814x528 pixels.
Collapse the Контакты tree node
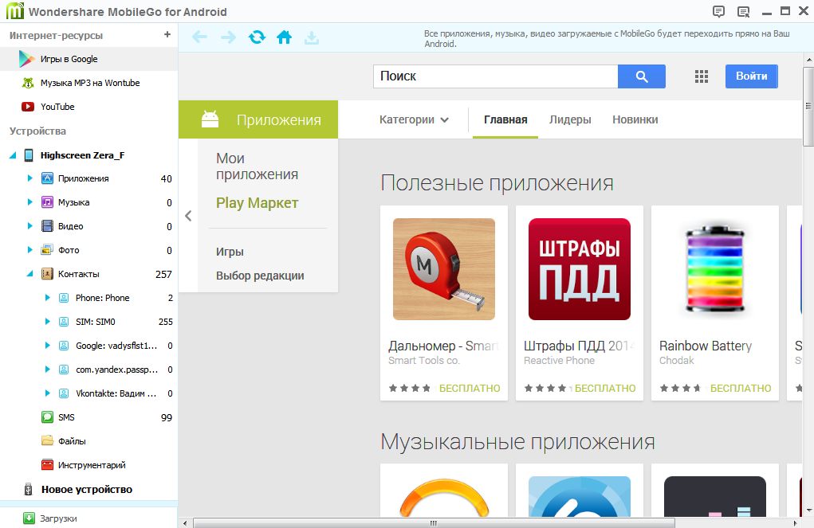coord(30,274)
